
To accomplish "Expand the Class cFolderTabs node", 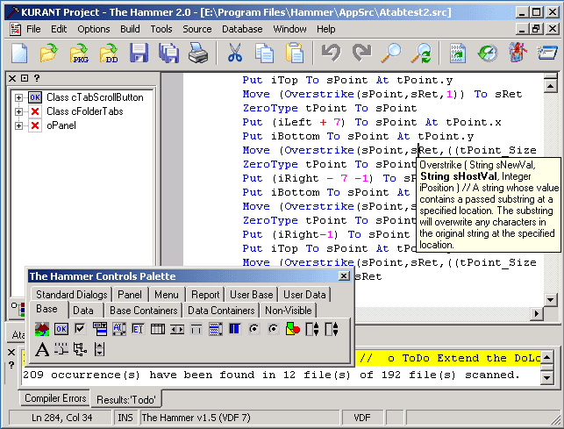I will [x=18, y=111].
